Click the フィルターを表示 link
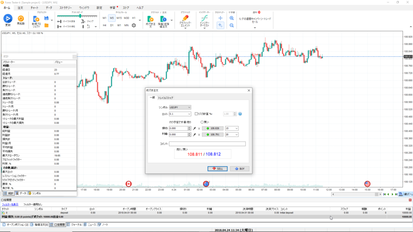The height and width of the screenshot is (232, 413). click(x=10, y=204)
